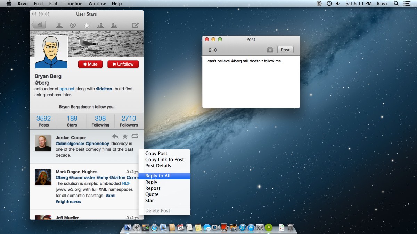Screen dimensions: 417x234
Task: Open the Contacts address book in dock
Action: (x=172, y=227)
